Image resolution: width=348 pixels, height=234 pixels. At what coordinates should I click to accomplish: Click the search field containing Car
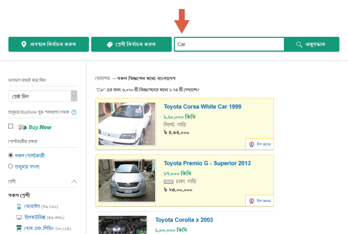[229, 44]
